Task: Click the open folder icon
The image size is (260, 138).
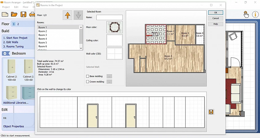Action: (x=14, y=14)
